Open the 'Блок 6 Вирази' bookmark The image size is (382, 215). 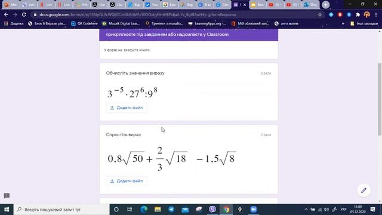pos(47,23)
